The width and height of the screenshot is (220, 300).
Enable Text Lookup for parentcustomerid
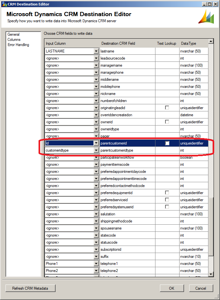[x=167, y=143]
